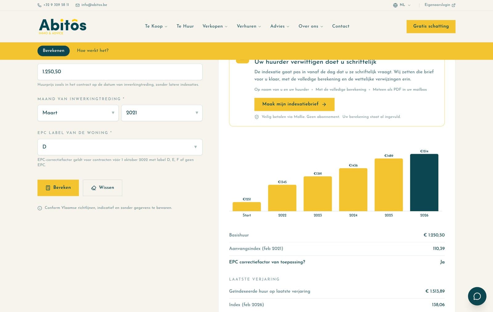Click the Aanvangsindex value 110,39

pos(439,249)
